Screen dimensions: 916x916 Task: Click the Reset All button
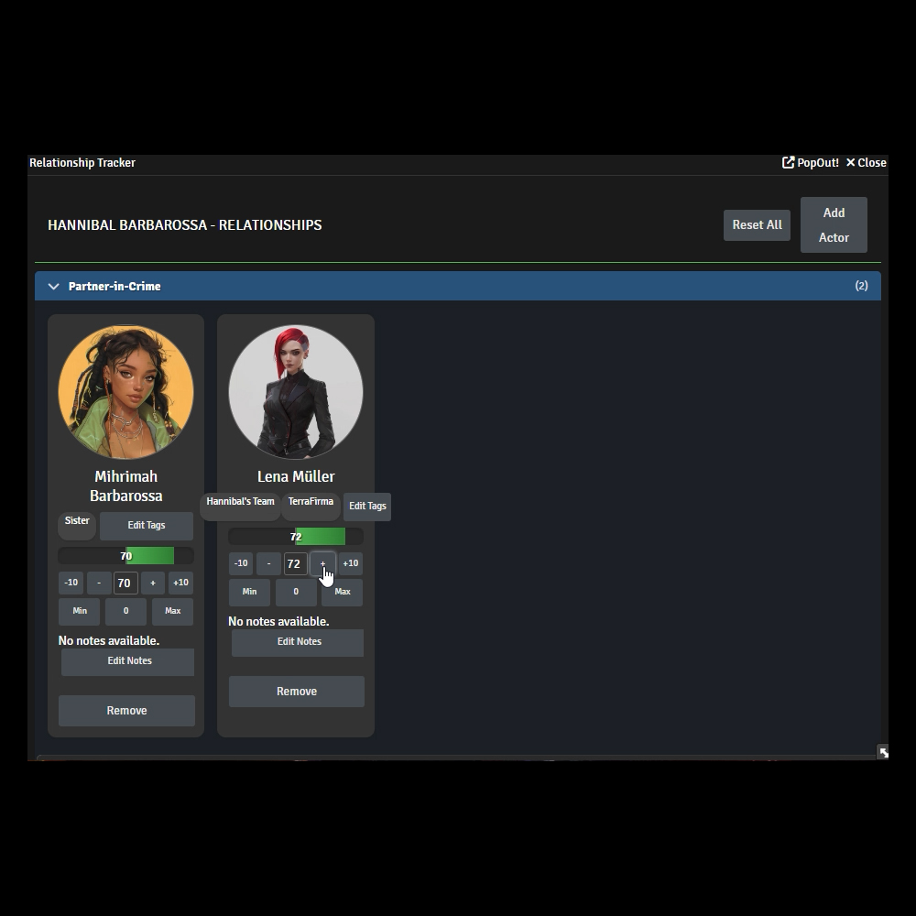click(x=757, y=225)
